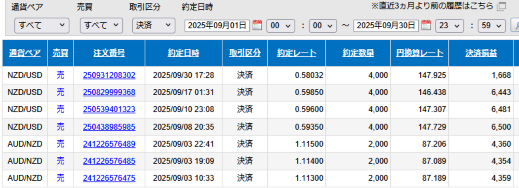
Task: Click the rate value 0.58032
Action: click(309, 75)
